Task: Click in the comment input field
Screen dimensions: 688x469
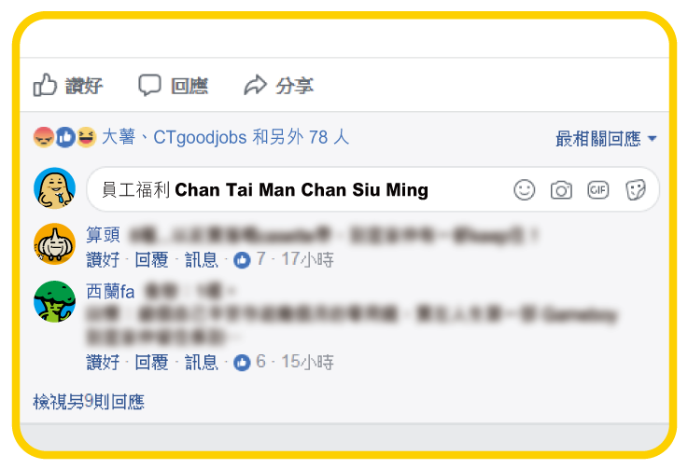Action: pos(373,190)
